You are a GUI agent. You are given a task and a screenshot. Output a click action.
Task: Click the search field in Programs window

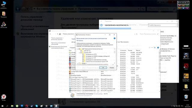coord(149,34)
